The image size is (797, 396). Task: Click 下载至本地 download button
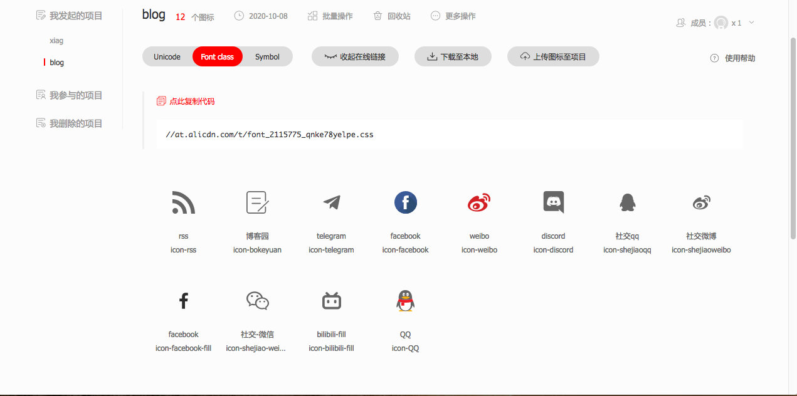[453, 56]
